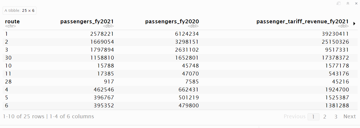Click the passengers_fy2020 column header
Viewport: 360px width, 128px height.
tap(172, 22)
